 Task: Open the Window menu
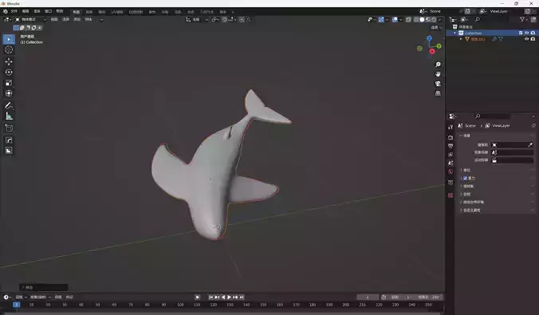coord(48,11)
